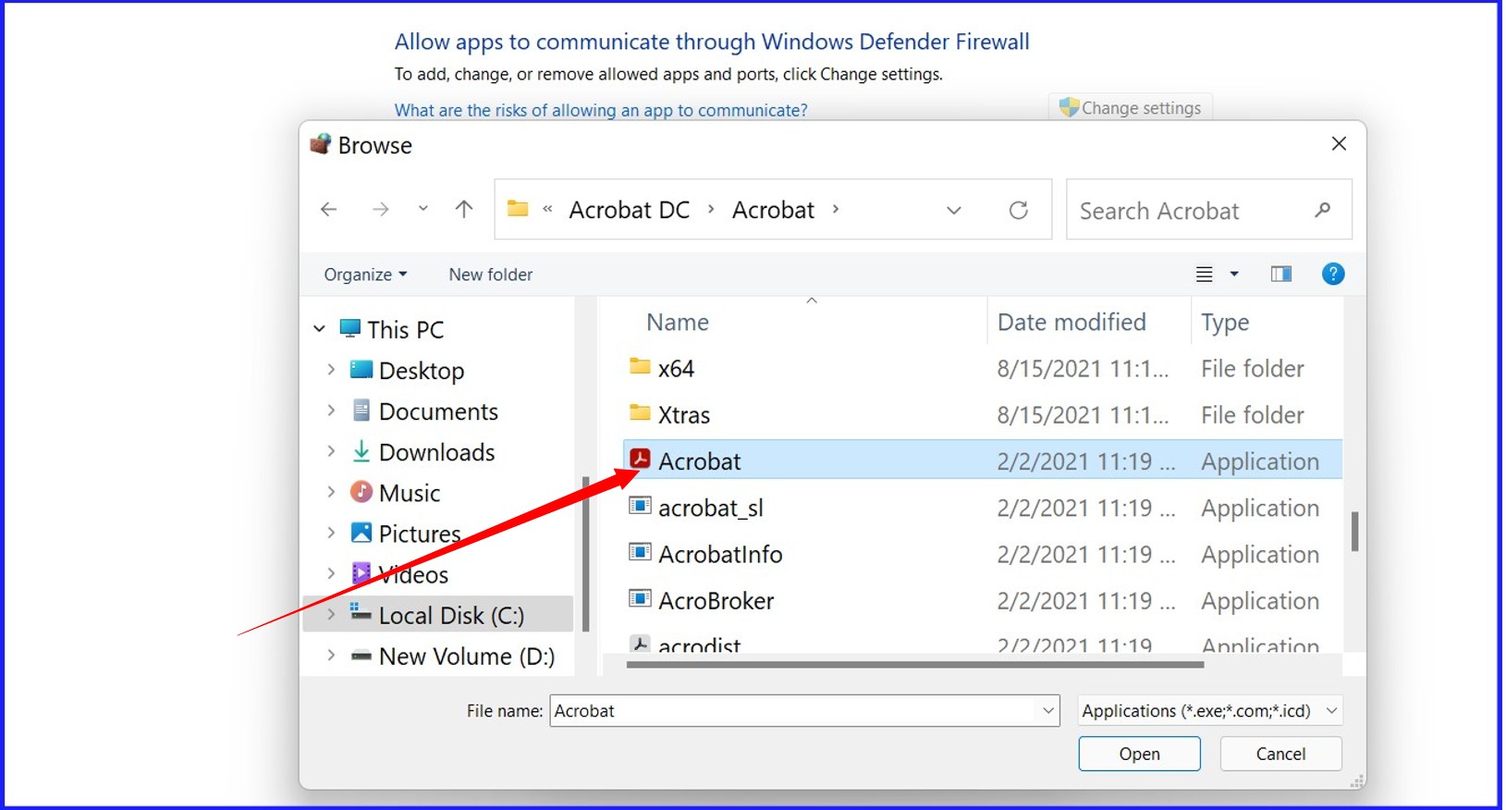
Task: Click the AcroBroker file name
Action: tap(716, 600)
